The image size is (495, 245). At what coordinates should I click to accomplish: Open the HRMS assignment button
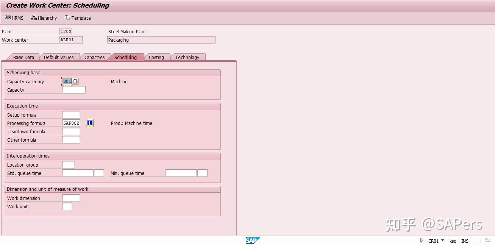14,18
